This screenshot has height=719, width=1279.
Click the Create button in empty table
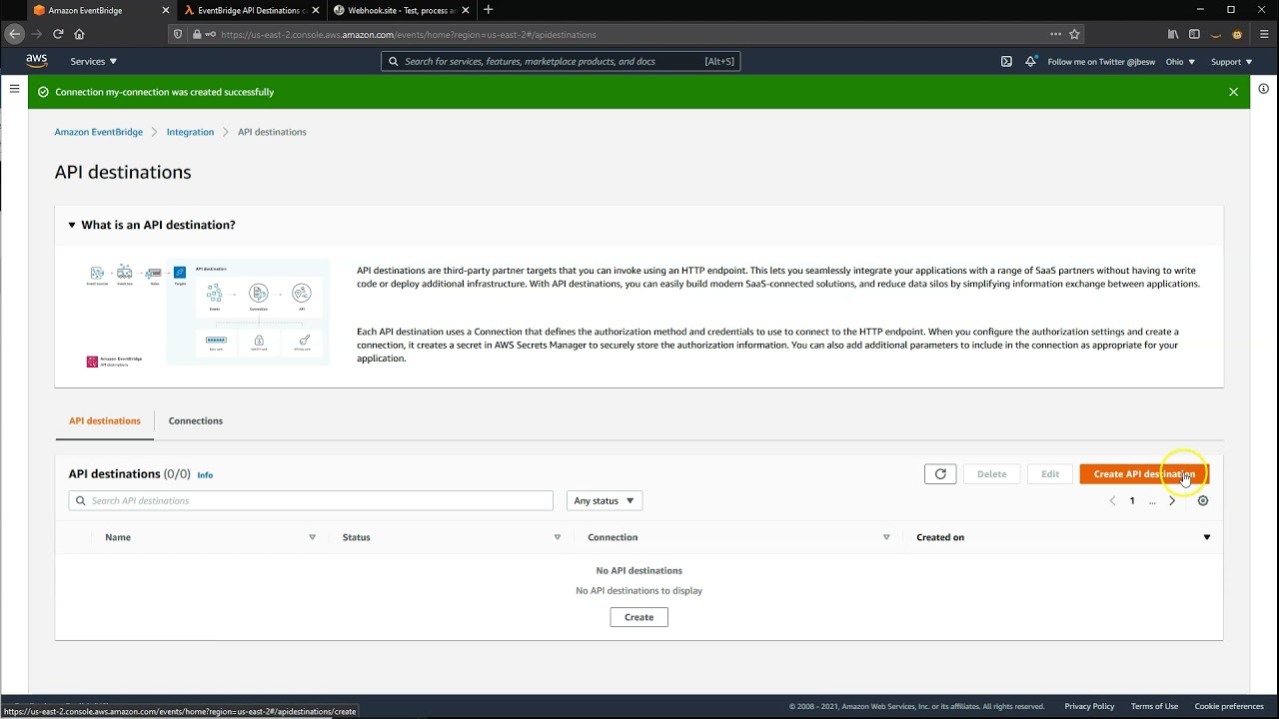point(639,617)
